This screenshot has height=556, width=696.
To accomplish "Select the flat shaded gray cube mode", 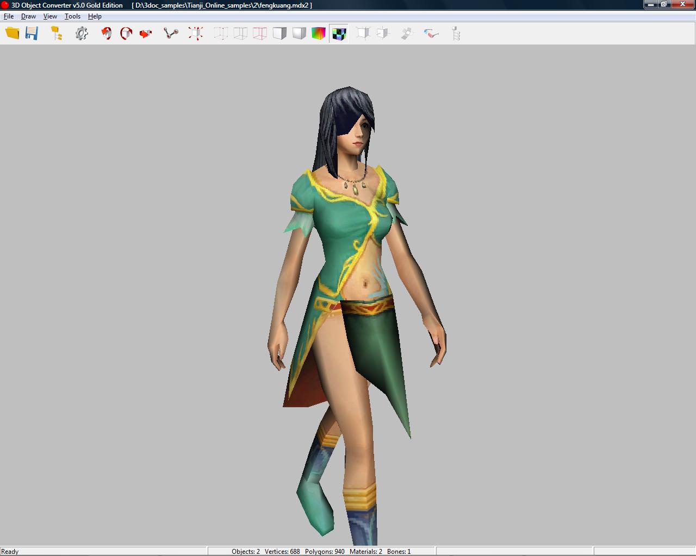I will pos(279,33).
